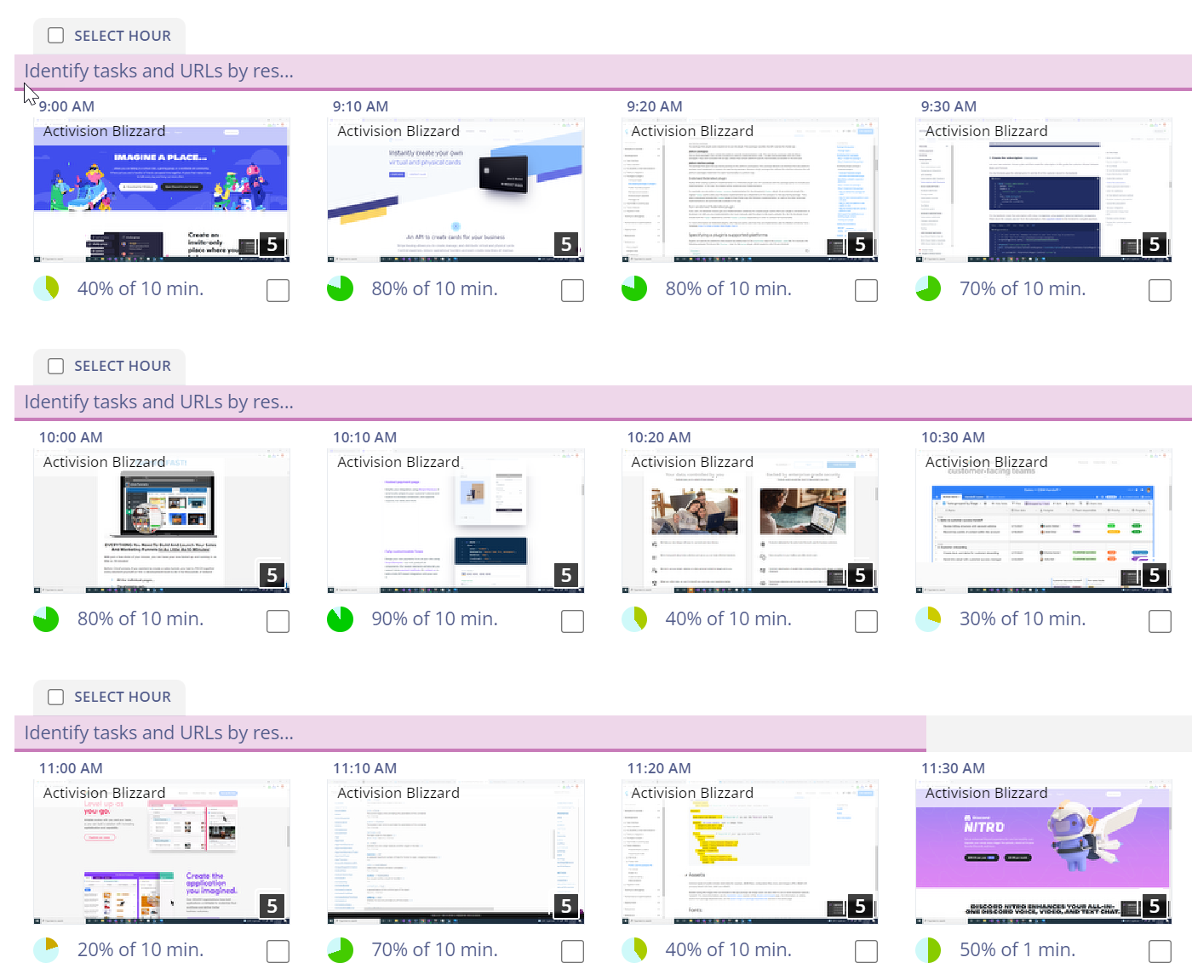Check the Select Hour box for the 9 AM row
Screen dimensions: 1192x980
[x=56, y=36]
